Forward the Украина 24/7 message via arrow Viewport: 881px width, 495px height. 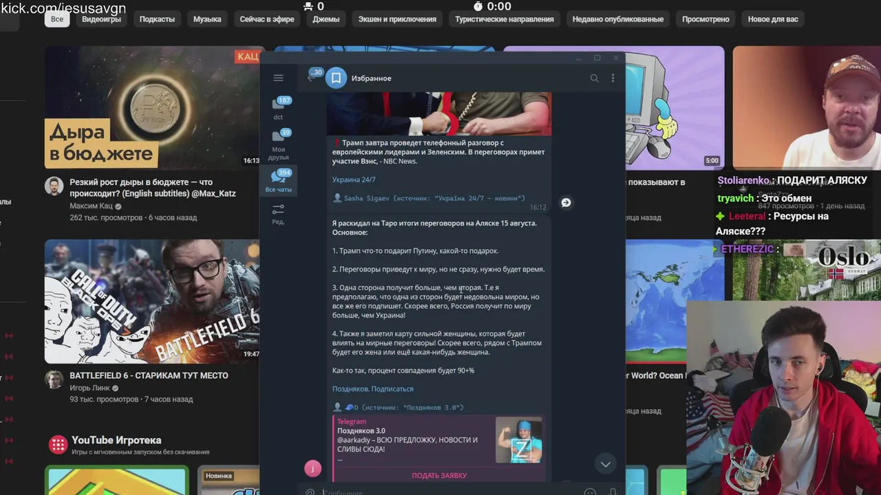(566, 203)
